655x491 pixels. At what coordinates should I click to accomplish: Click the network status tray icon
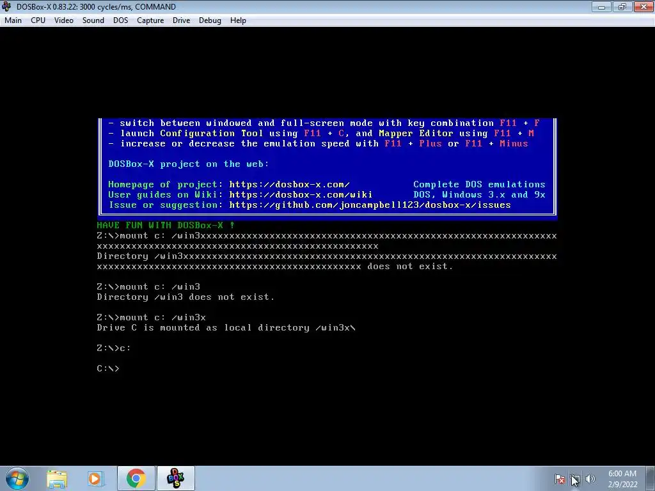click(x=575, y=479)
